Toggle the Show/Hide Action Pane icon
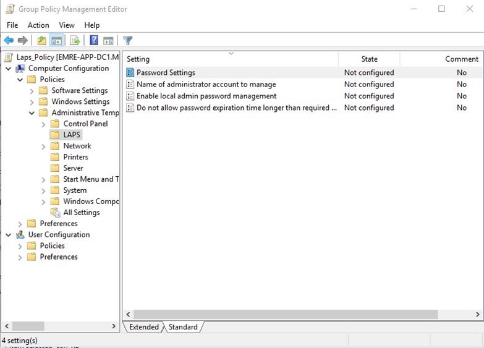Screen dimensions: 484x348 108,41
